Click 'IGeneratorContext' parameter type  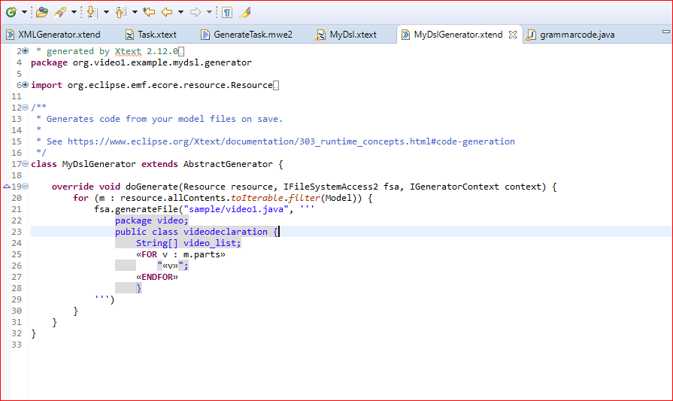tap(454, 187)
